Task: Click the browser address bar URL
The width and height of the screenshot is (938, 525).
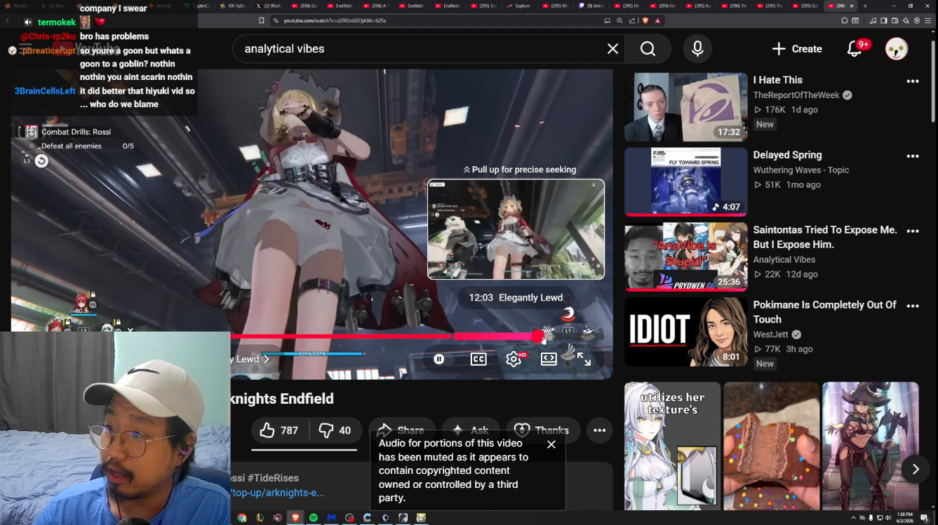Action: tap(335, 20)
